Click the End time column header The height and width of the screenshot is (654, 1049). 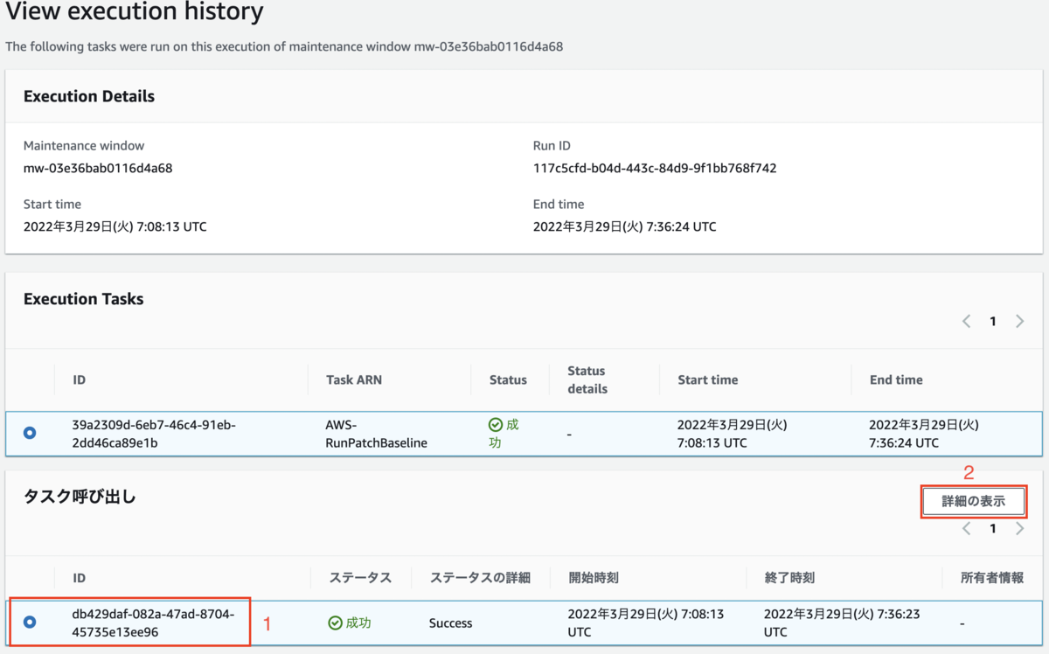pos(896,379)
